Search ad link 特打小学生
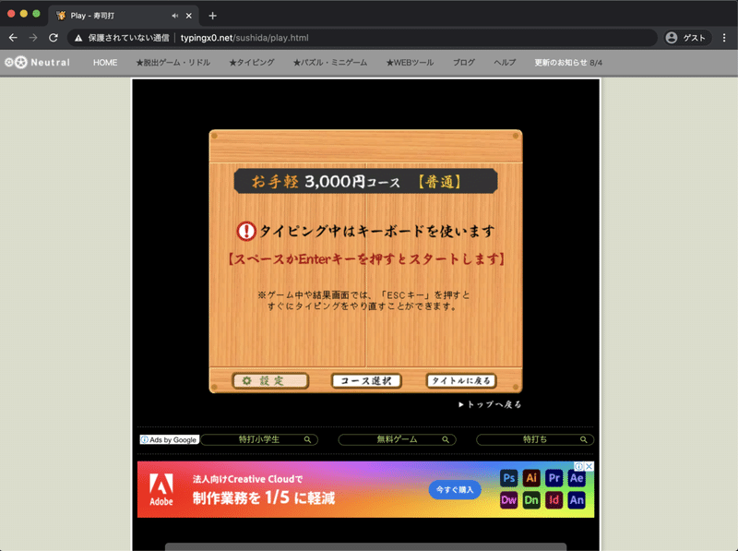Viewport: 738px width, 551px height. point(259,439)
